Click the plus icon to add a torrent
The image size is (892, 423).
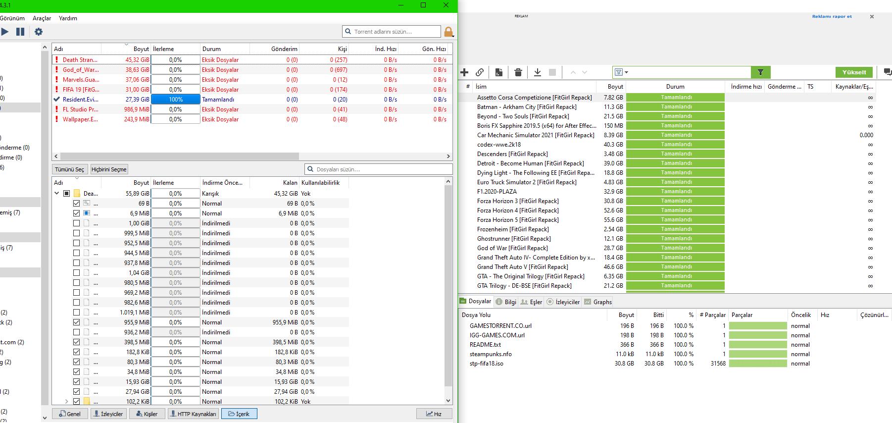point(464,72)
